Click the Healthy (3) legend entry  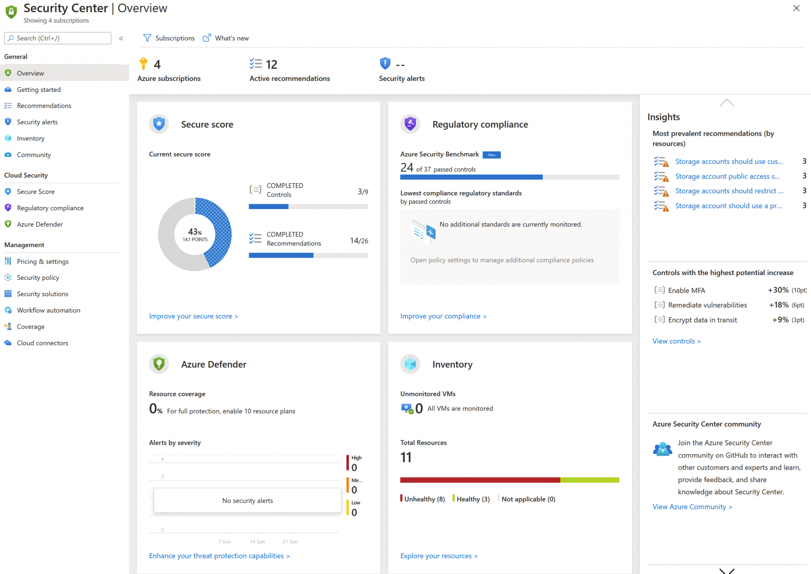click(x=471, y=499)
